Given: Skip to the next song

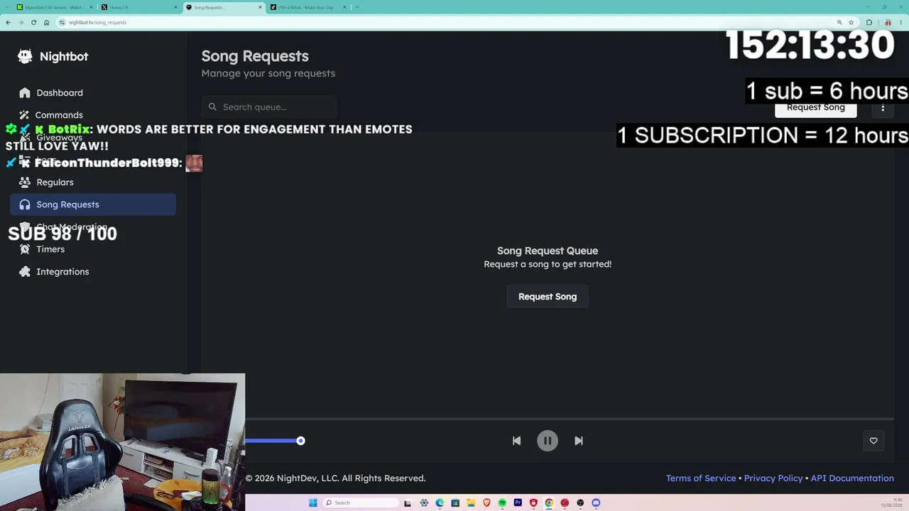Looking at the screenshot, I should tap(579, 441).
